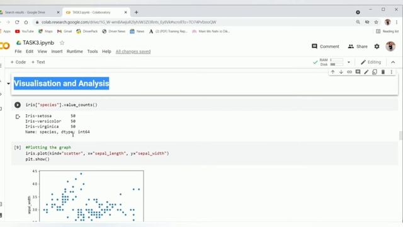The width and height of the screenshot is (403, 227).
Task: Open Chrome menu three dots
Action: click(x=397, y=22)
